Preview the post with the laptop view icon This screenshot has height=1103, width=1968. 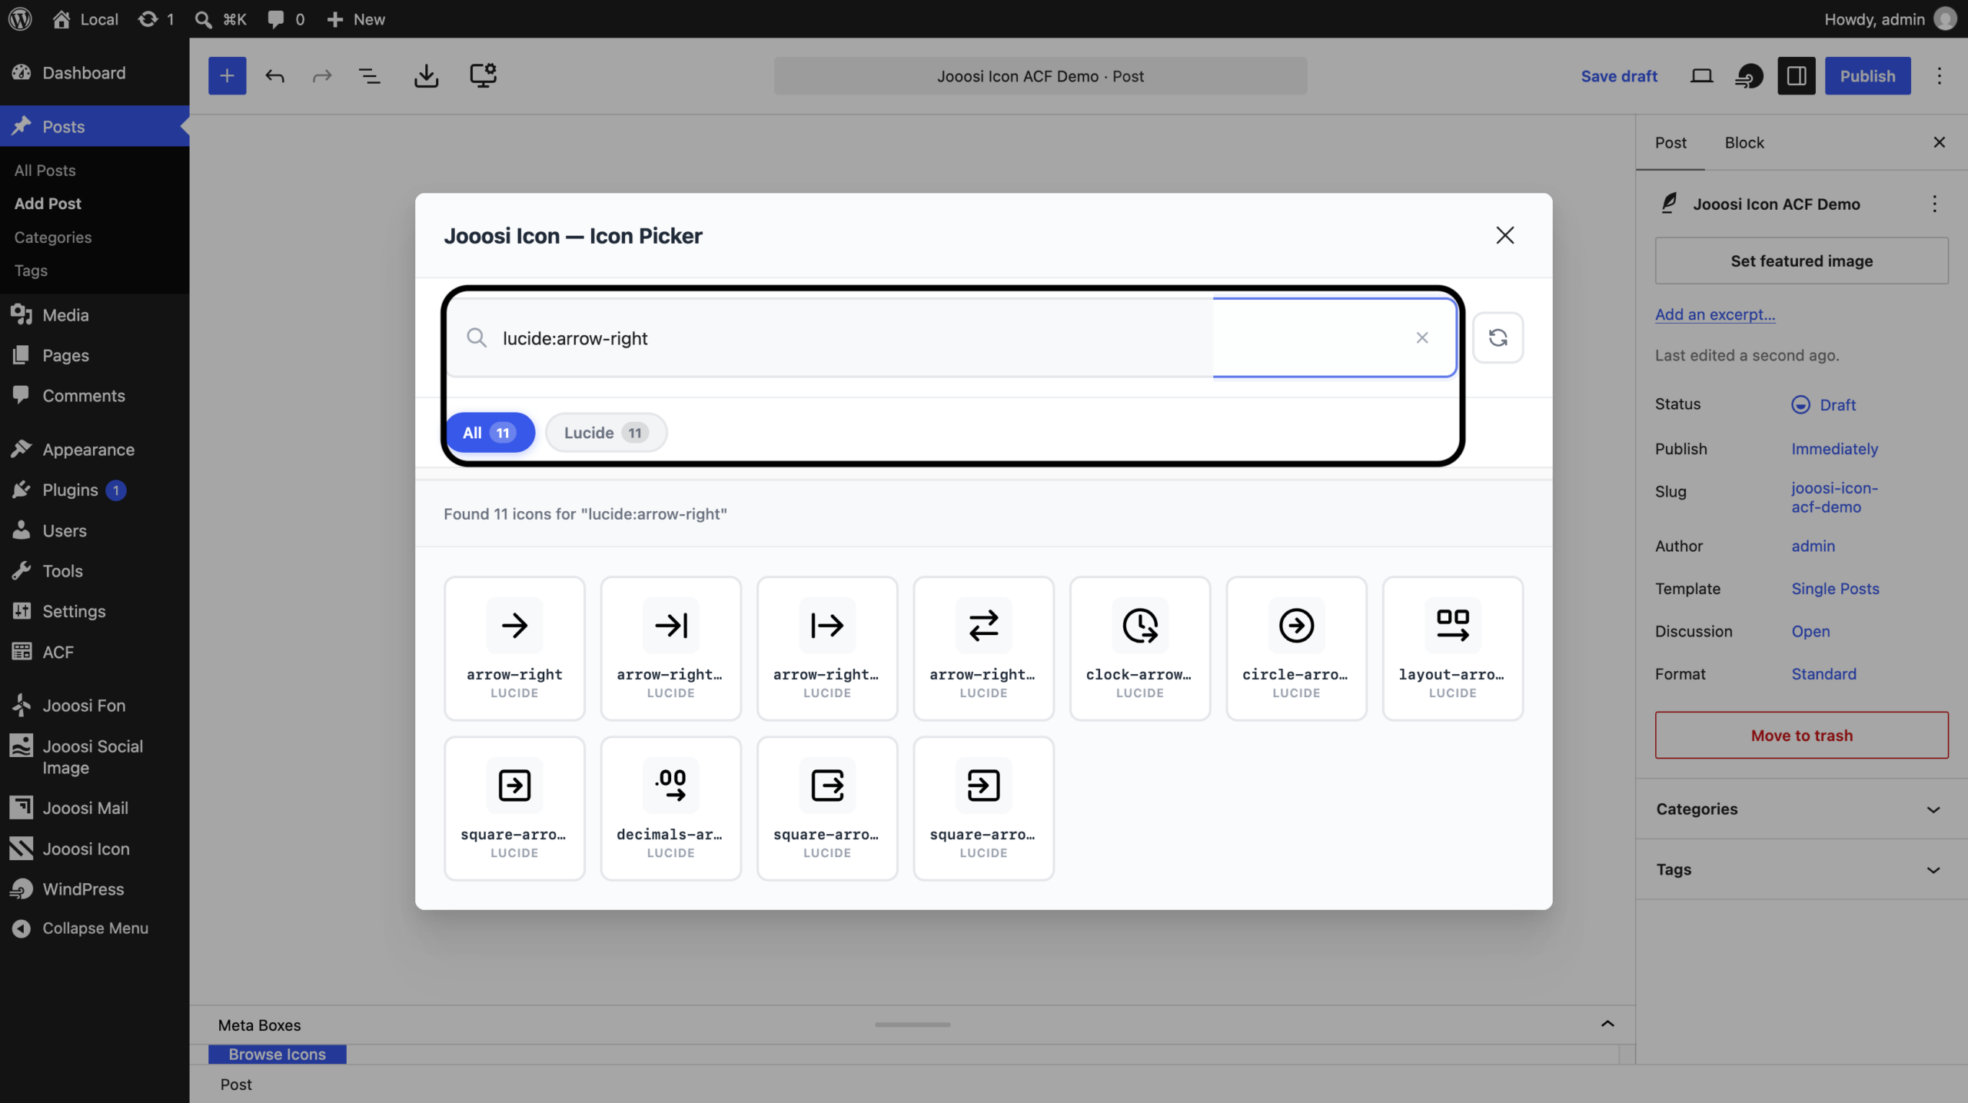point(1701,76)
